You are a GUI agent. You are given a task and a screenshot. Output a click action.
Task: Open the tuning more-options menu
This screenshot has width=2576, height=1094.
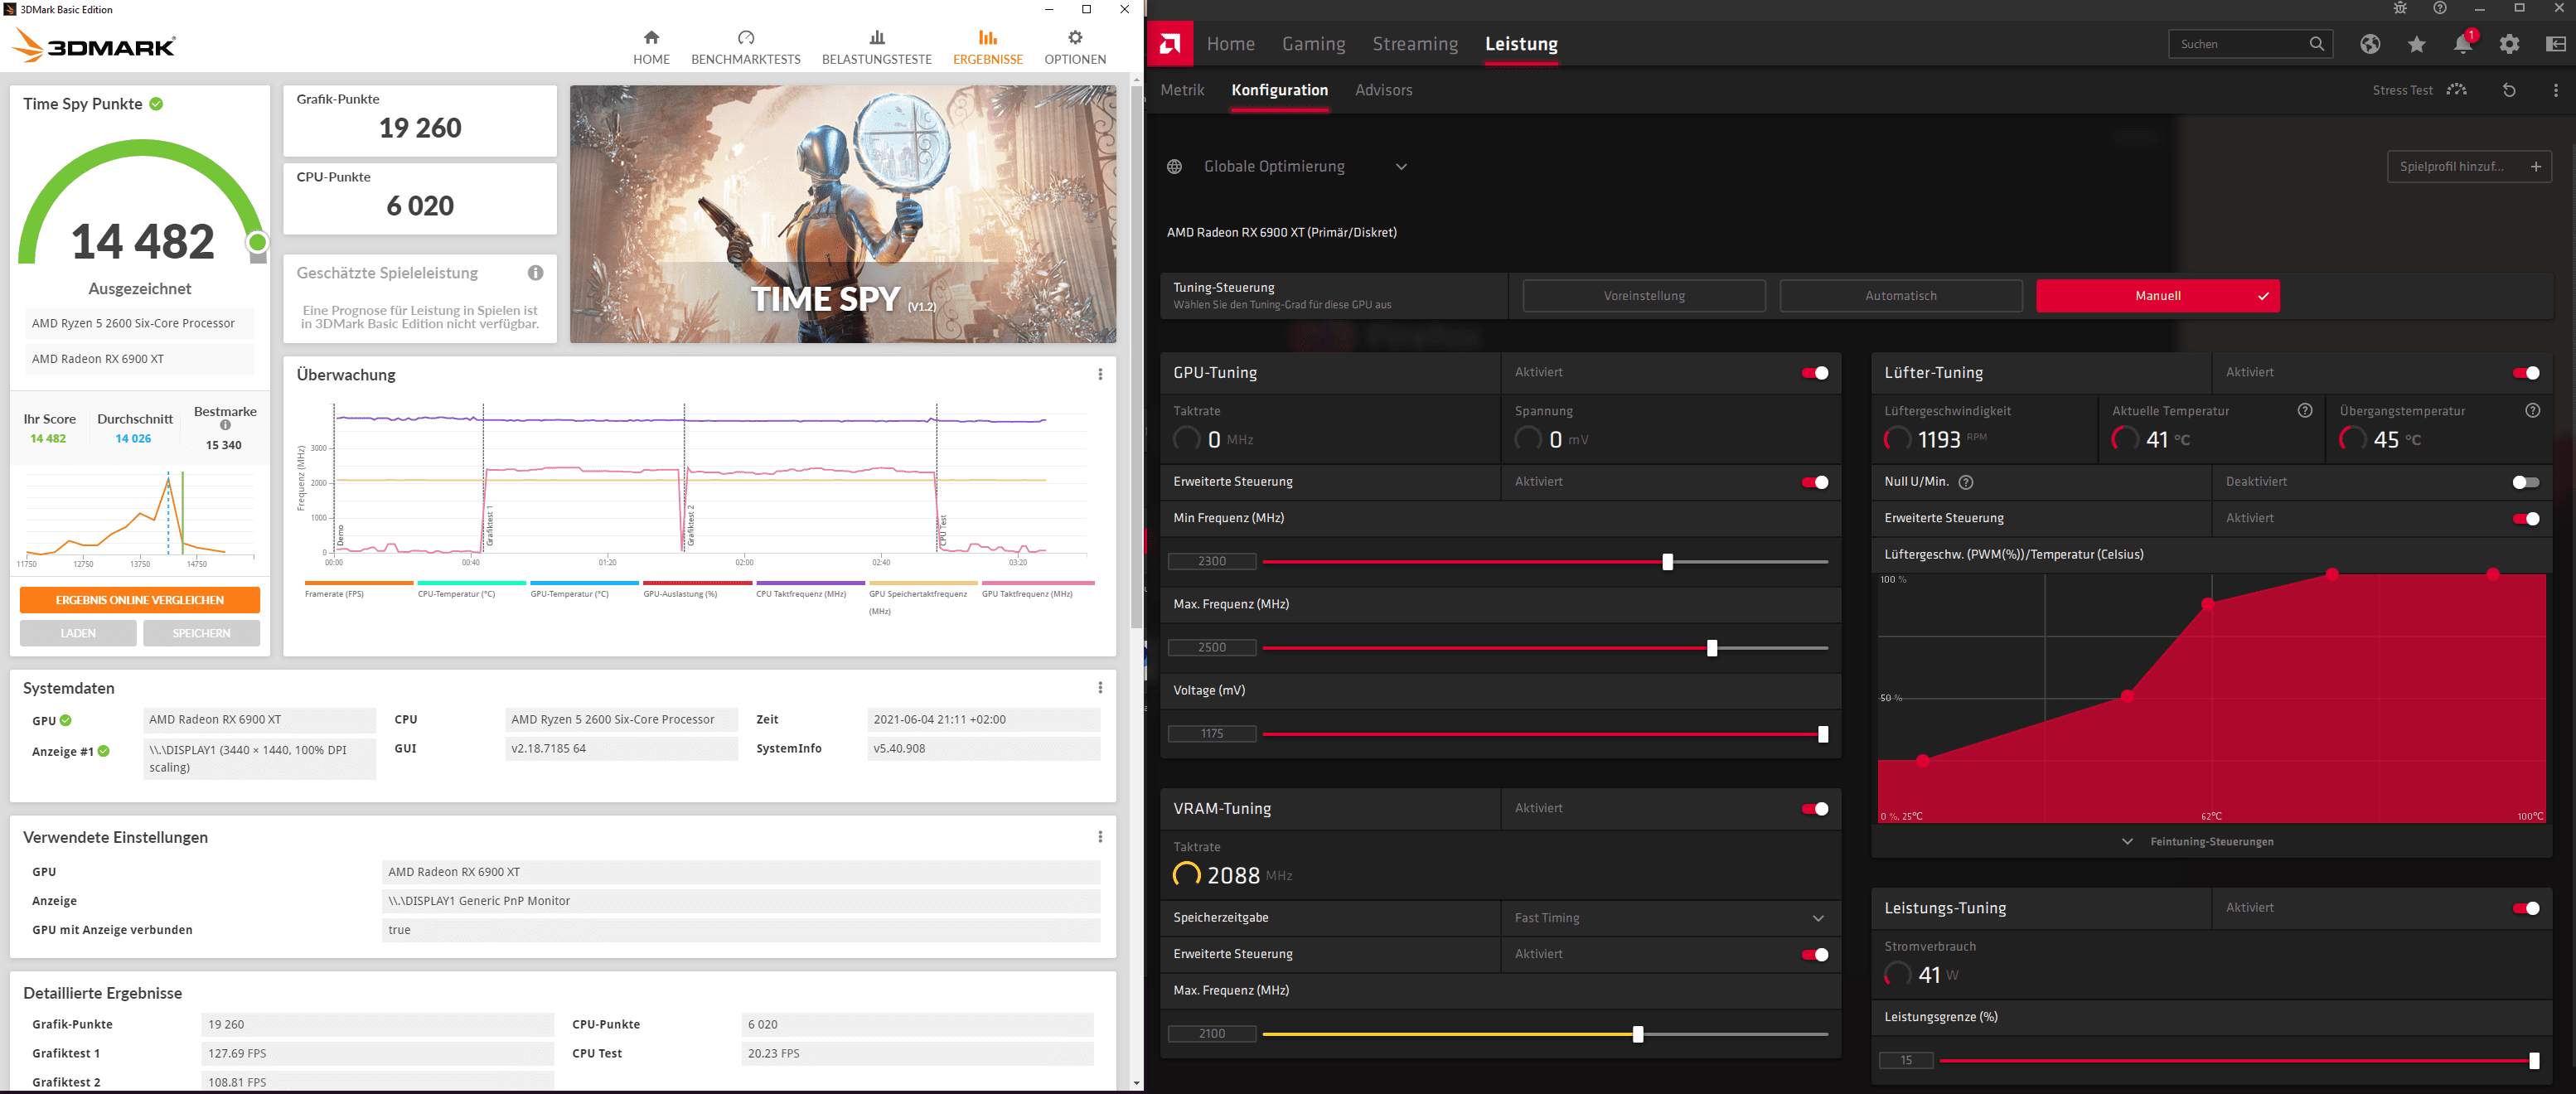[x=2556, y=90]
